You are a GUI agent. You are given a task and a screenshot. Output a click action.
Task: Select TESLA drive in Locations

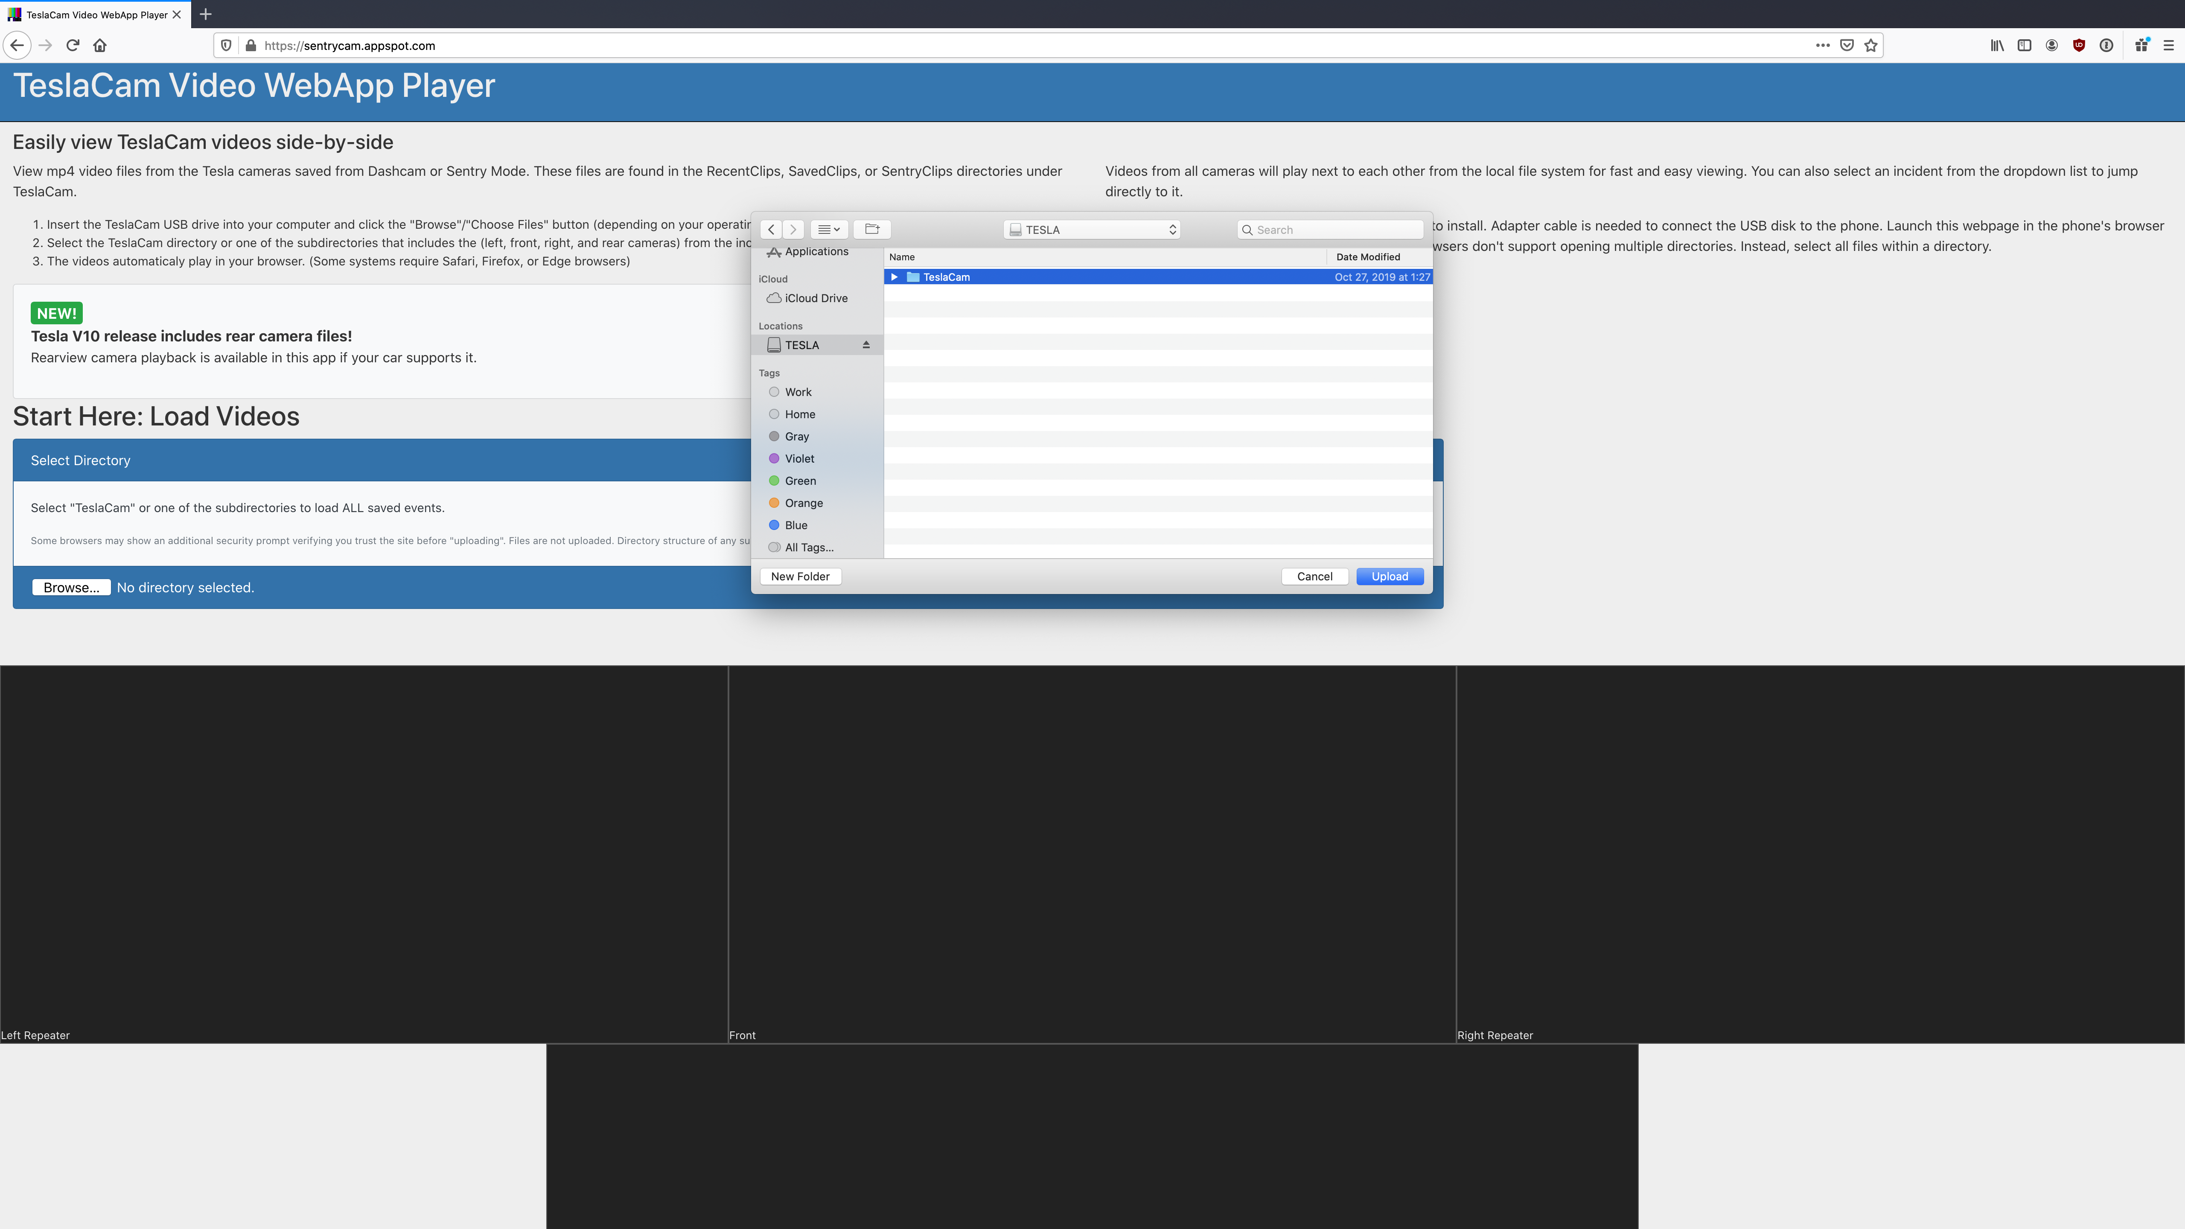point(818,345)
